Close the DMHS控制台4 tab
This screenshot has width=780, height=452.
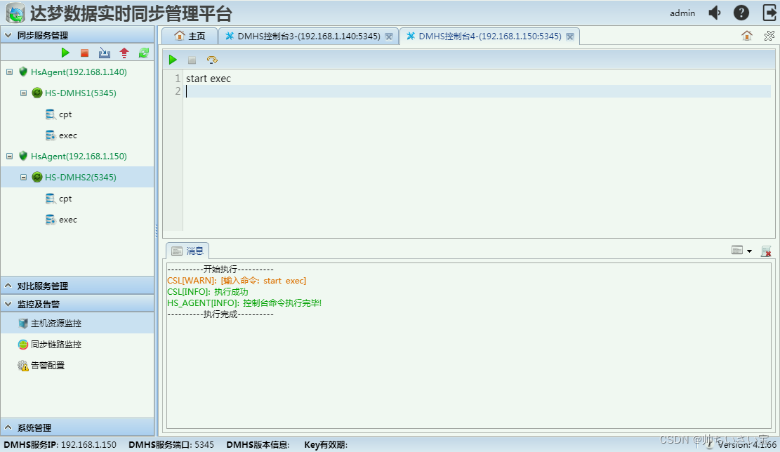pyautogui.click(x=570, y=36)
